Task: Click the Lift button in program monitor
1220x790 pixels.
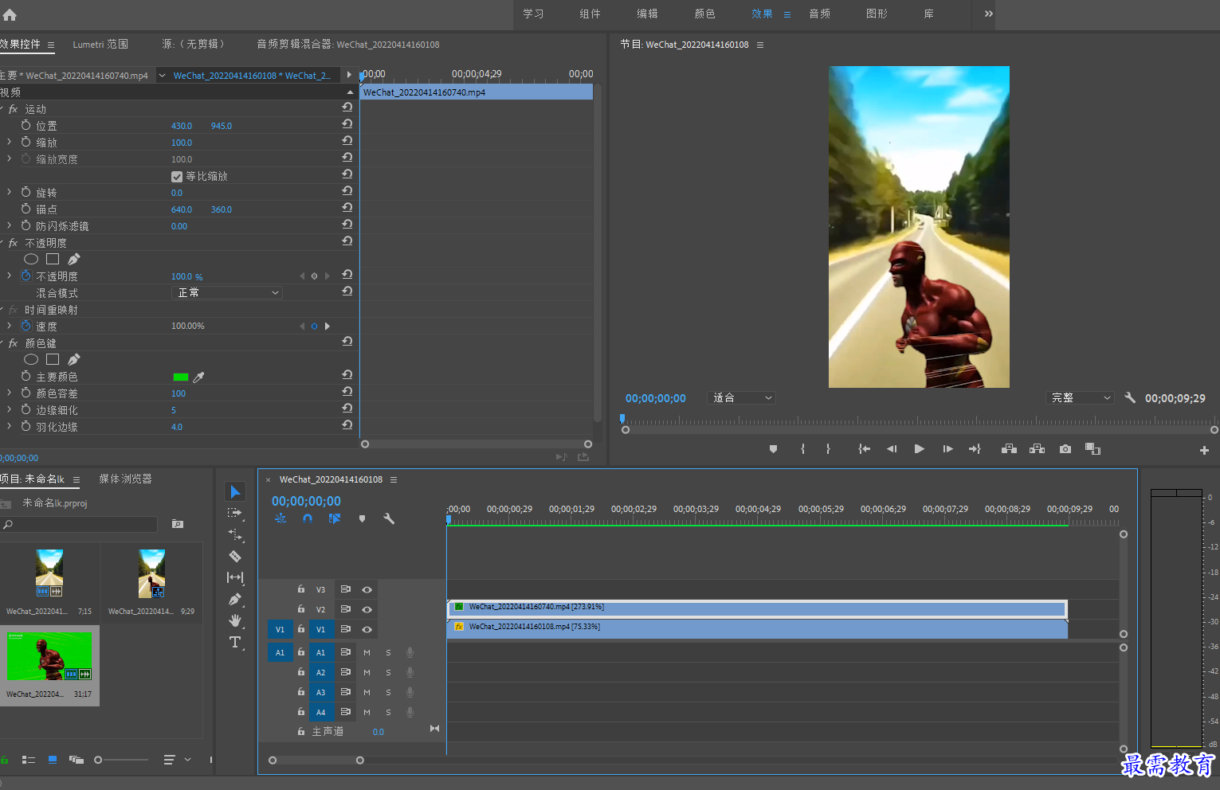Action: point(1009,449)
